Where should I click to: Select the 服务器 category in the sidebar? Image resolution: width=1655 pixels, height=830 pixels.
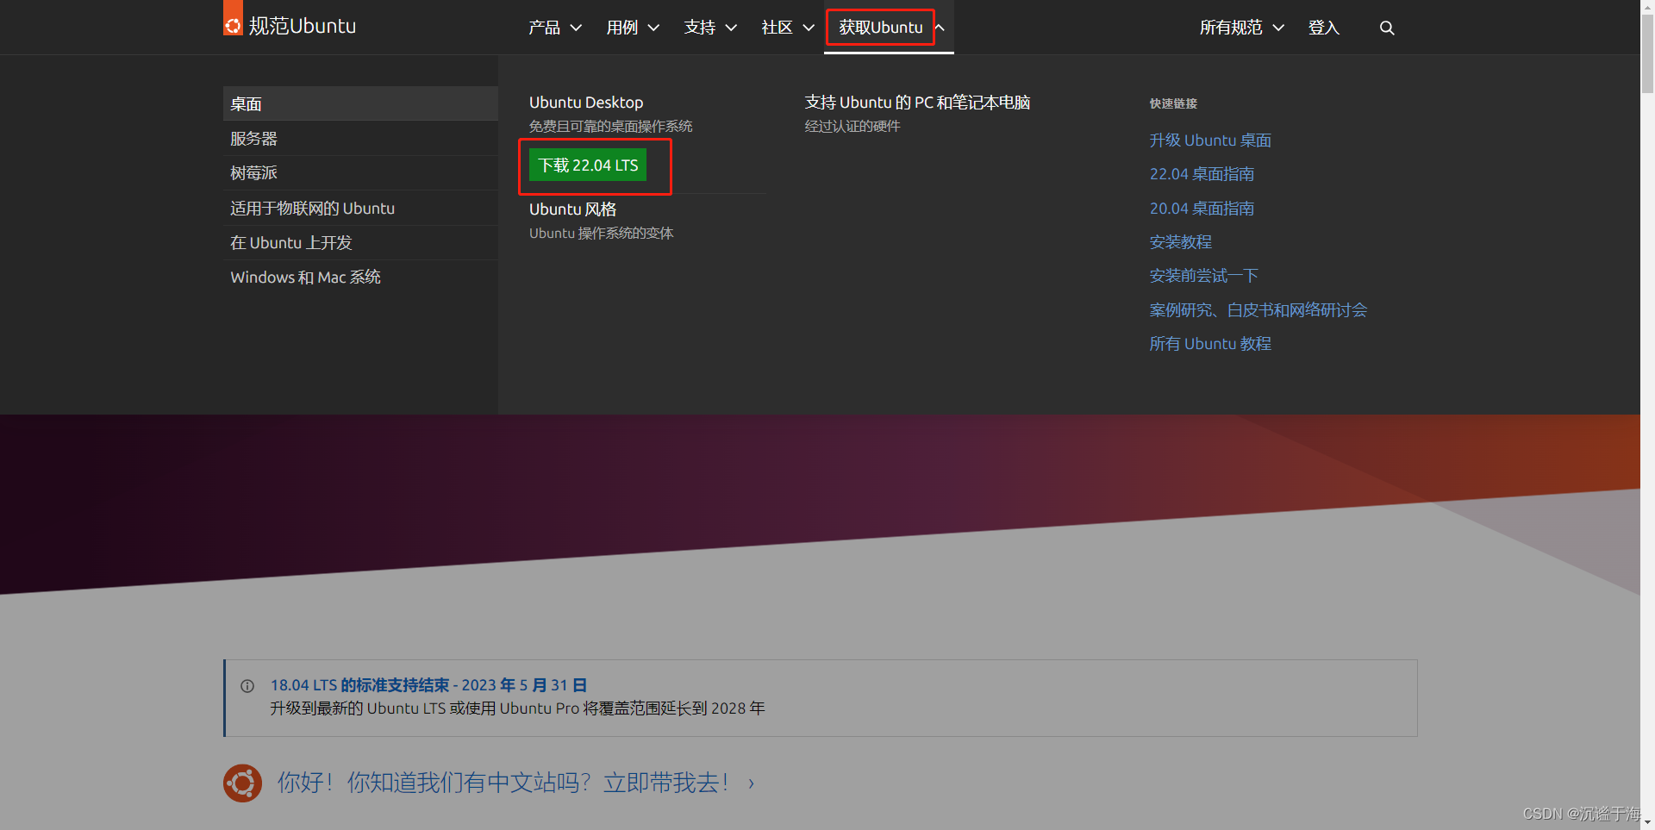click(254, 138)
